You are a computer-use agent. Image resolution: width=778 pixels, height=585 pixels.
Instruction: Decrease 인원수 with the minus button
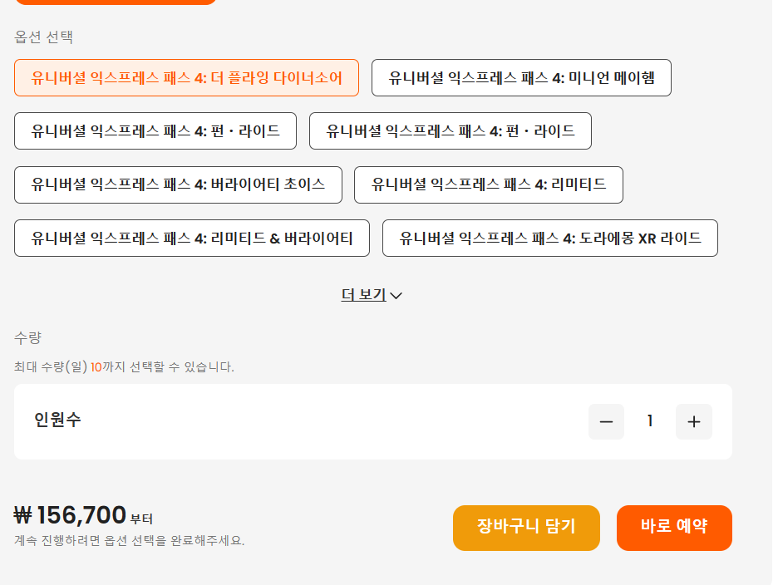point(606,422)
